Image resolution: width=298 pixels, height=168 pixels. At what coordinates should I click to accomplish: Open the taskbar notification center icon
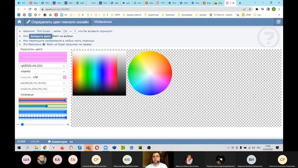tap(278, 147)
